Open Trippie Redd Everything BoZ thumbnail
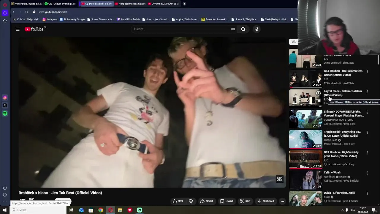 click(306, 139)
